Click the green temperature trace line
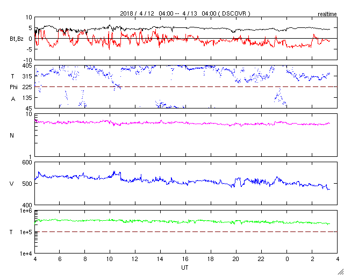The image size is (344, 275). pyautogui.click(x=182, y=221)
